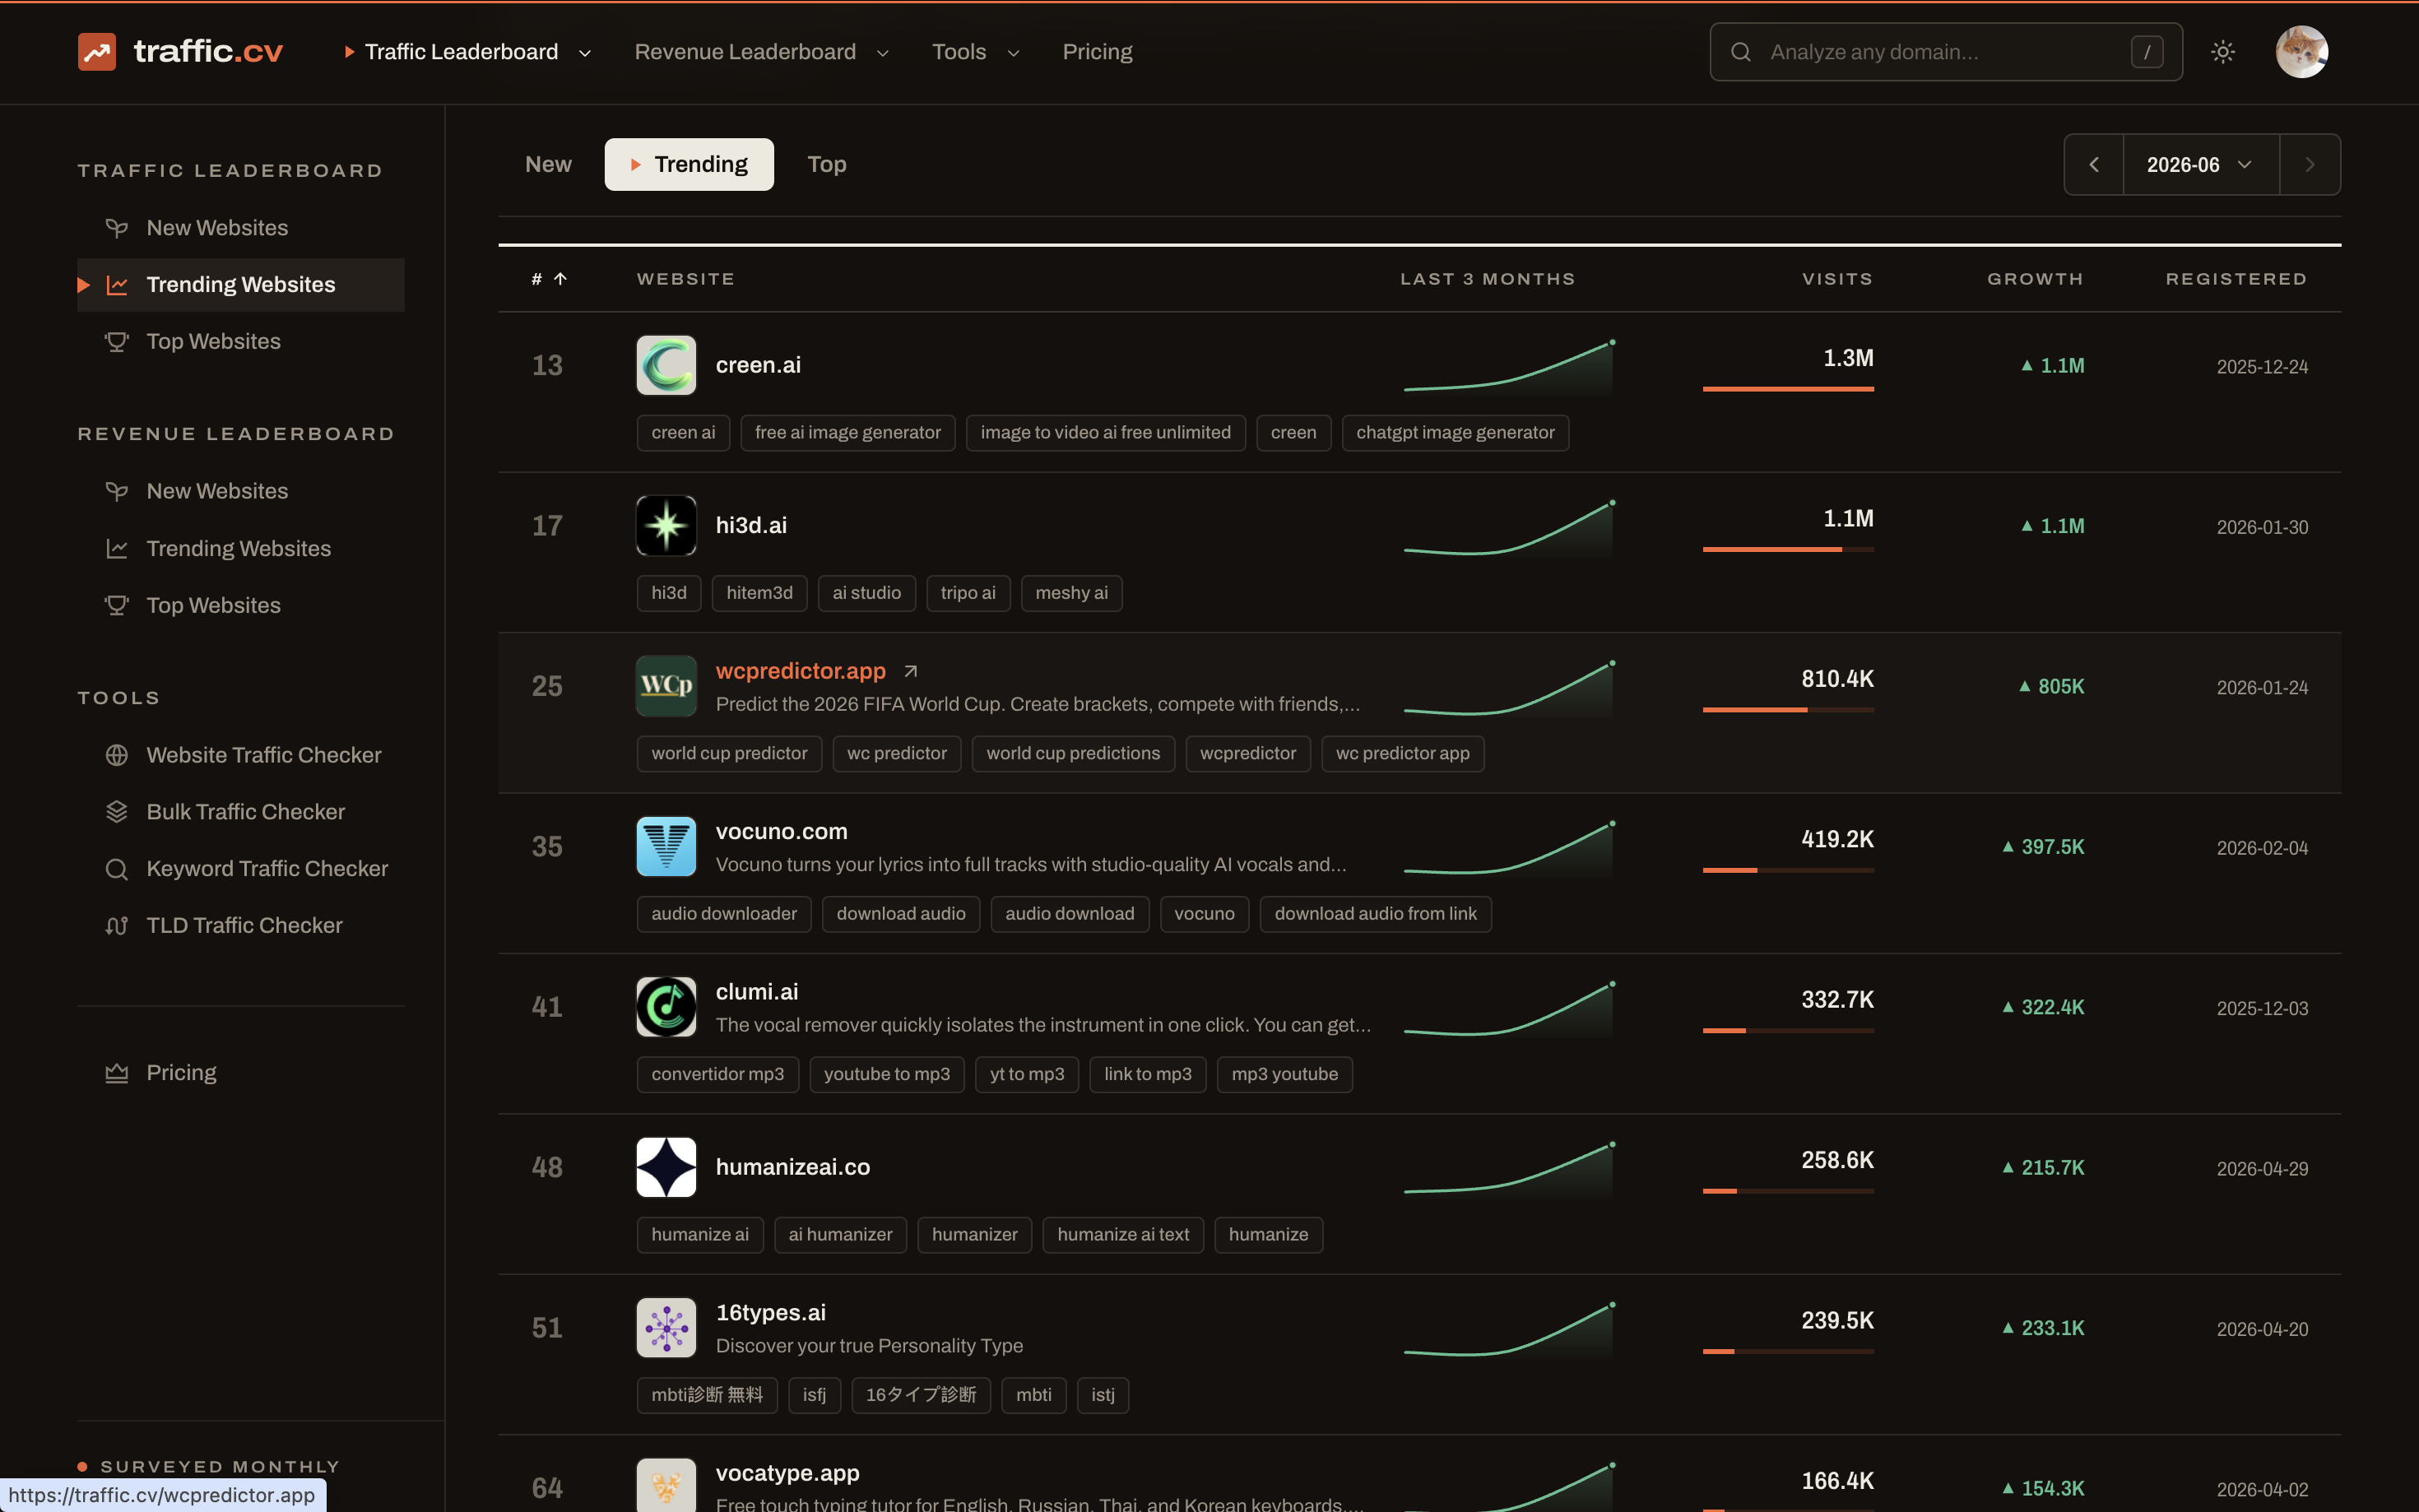Viewport: 2419px width, 1512px height.
Task: Click the chart icon in Revenue Leaderboard Trending Websites
Action: tap(117, 549)
